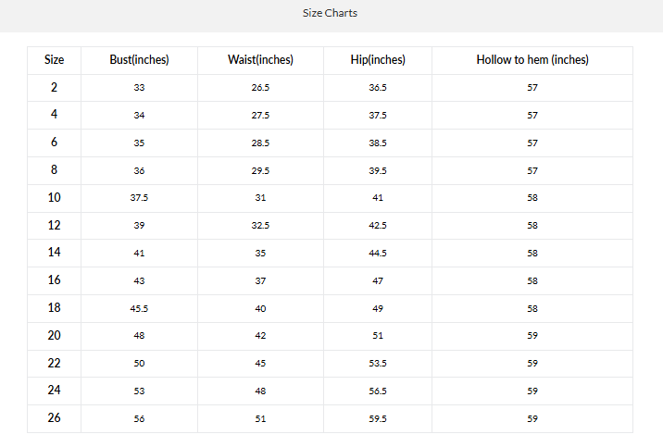Select the size 22 row label
Image resolution: width=663 pixels, height=447 pixels.
[54, 362]
